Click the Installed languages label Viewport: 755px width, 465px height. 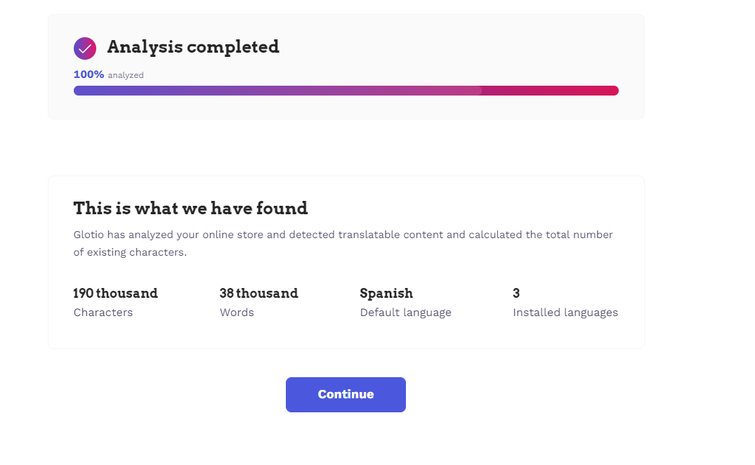coord(565,313)
